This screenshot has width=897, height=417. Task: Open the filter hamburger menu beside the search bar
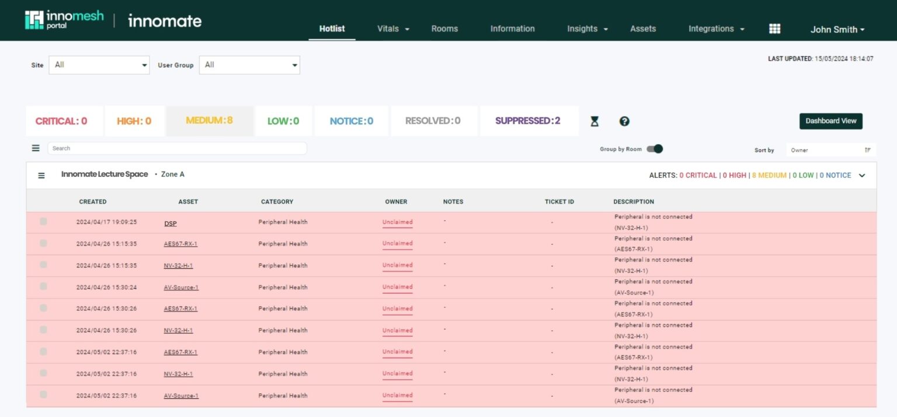(x=35, y=148)
